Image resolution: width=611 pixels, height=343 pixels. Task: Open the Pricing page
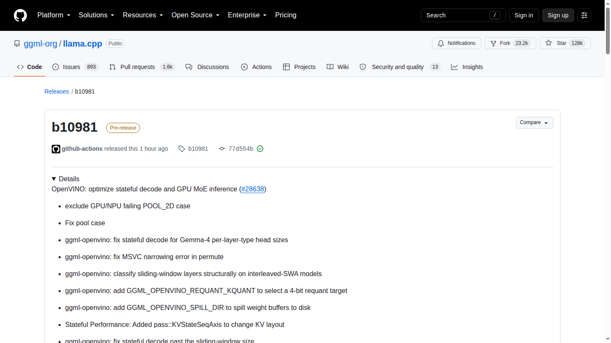286,15
